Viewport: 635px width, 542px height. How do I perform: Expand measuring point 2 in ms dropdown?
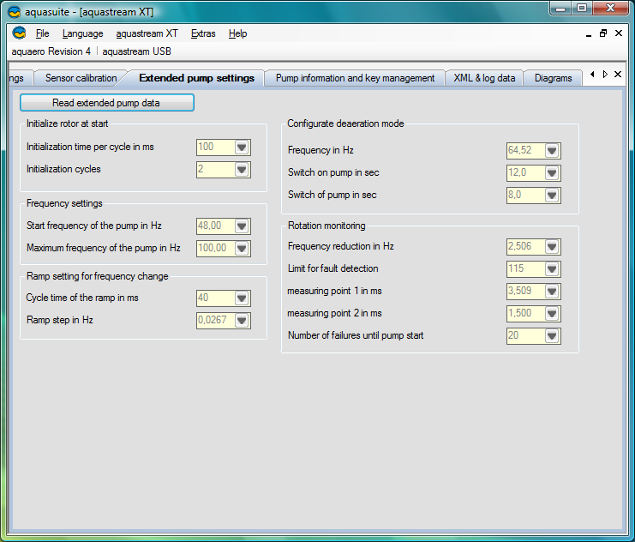(x=552, y=314)
